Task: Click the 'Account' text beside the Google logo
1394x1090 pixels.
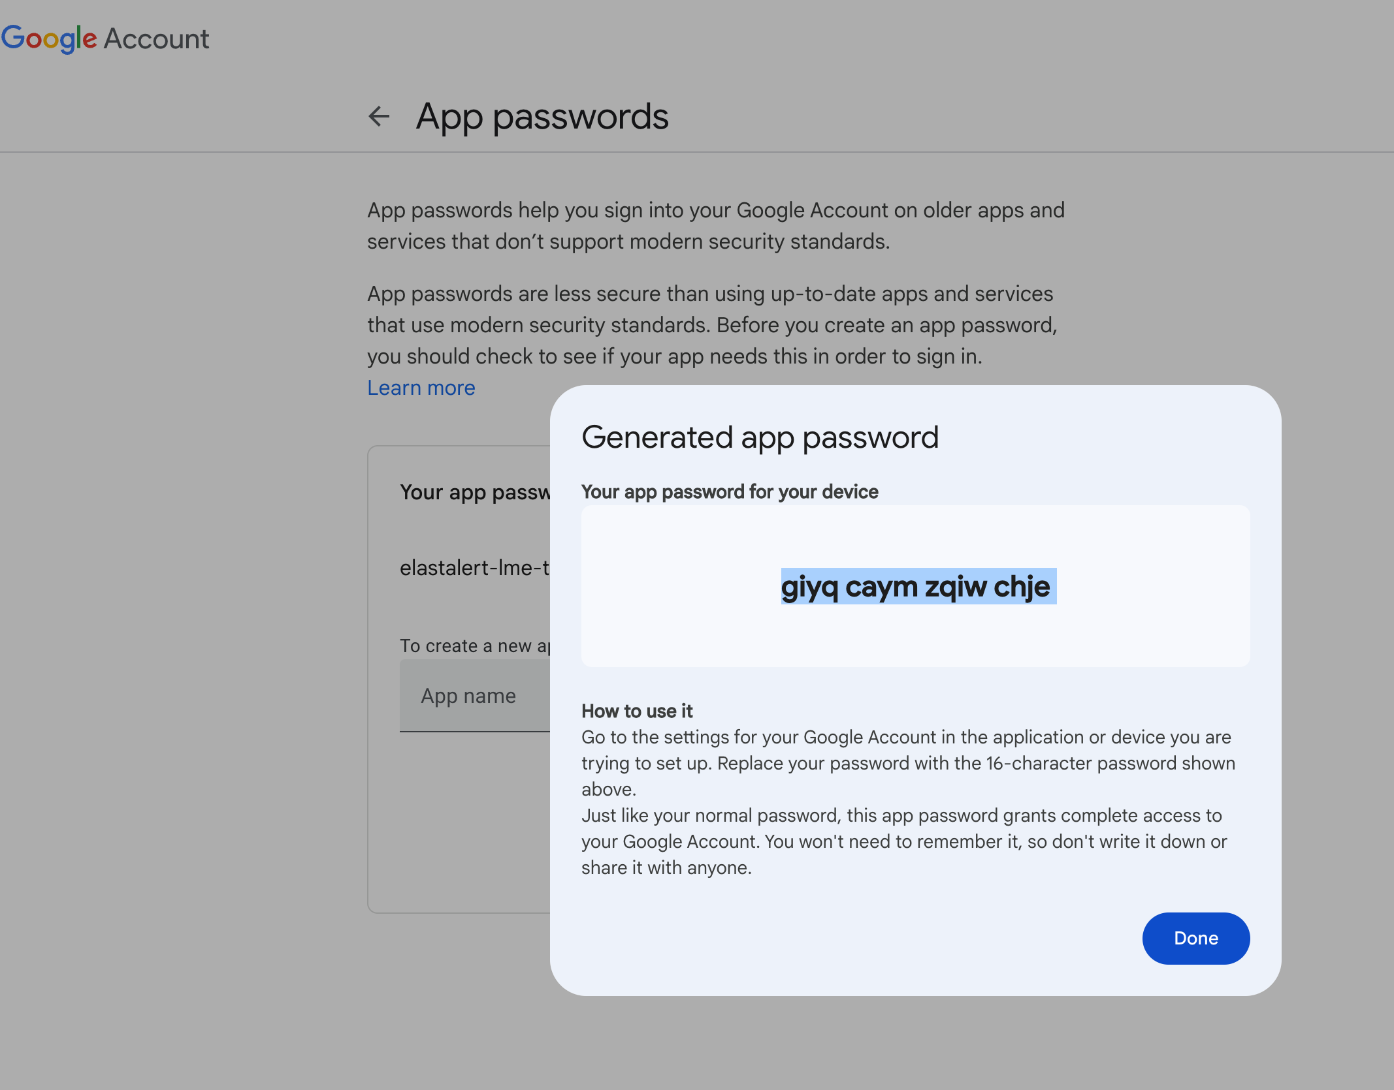Action: (x=157, y=39)
